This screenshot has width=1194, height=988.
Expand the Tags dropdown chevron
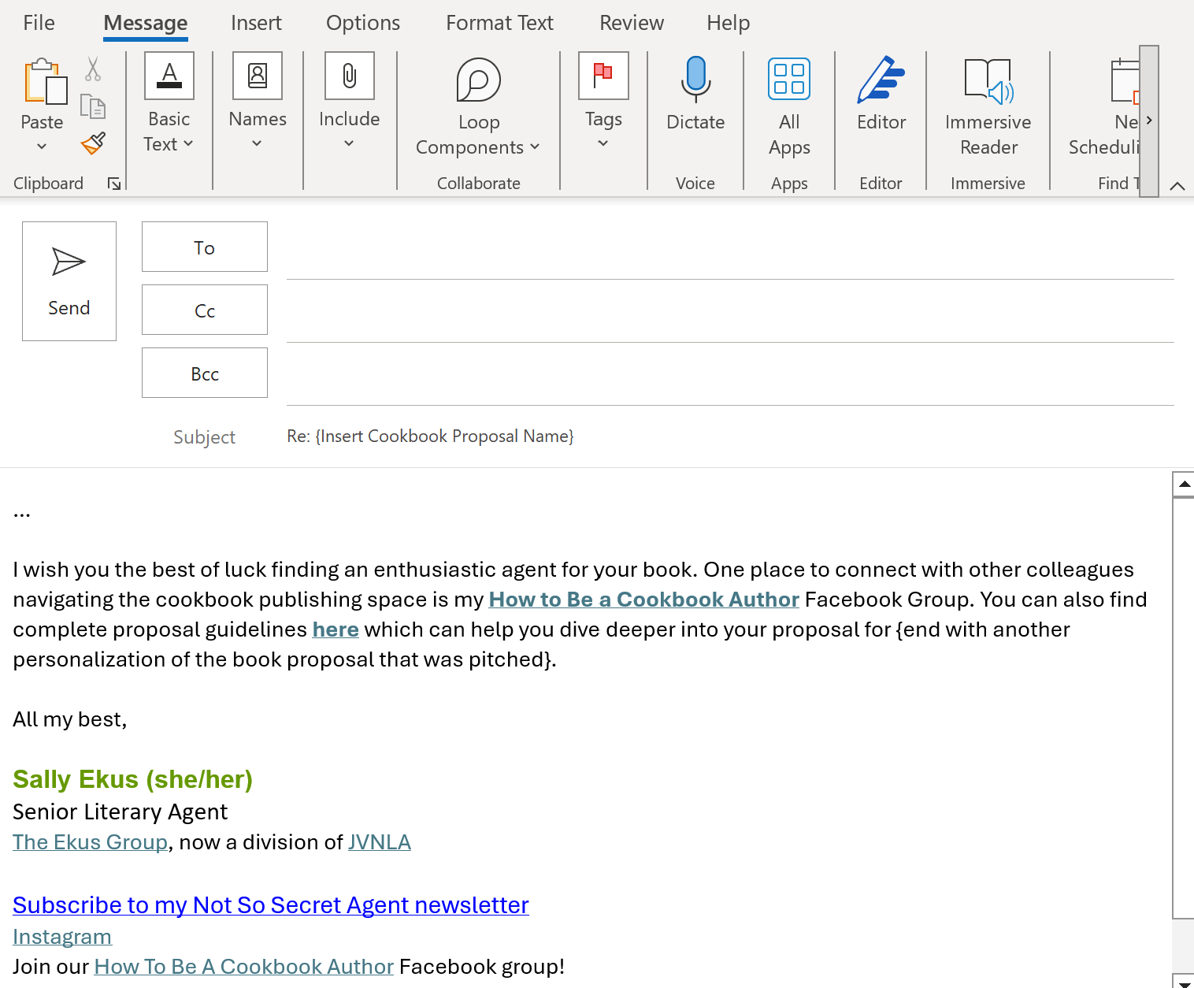[x=603, y=143]
